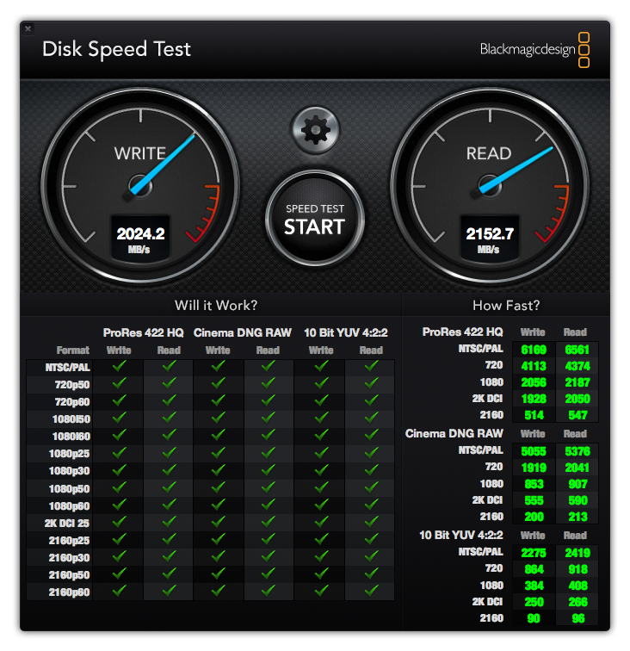Viewport: 630px width, 651px height.
Task: Click the 10 Bit YUV 1080 read value 408
Action: 578,586
